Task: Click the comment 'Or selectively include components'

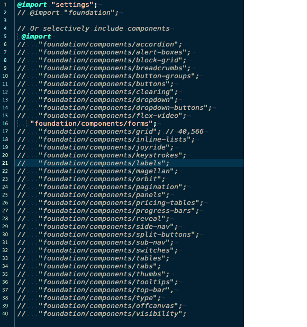Action: 93,29
